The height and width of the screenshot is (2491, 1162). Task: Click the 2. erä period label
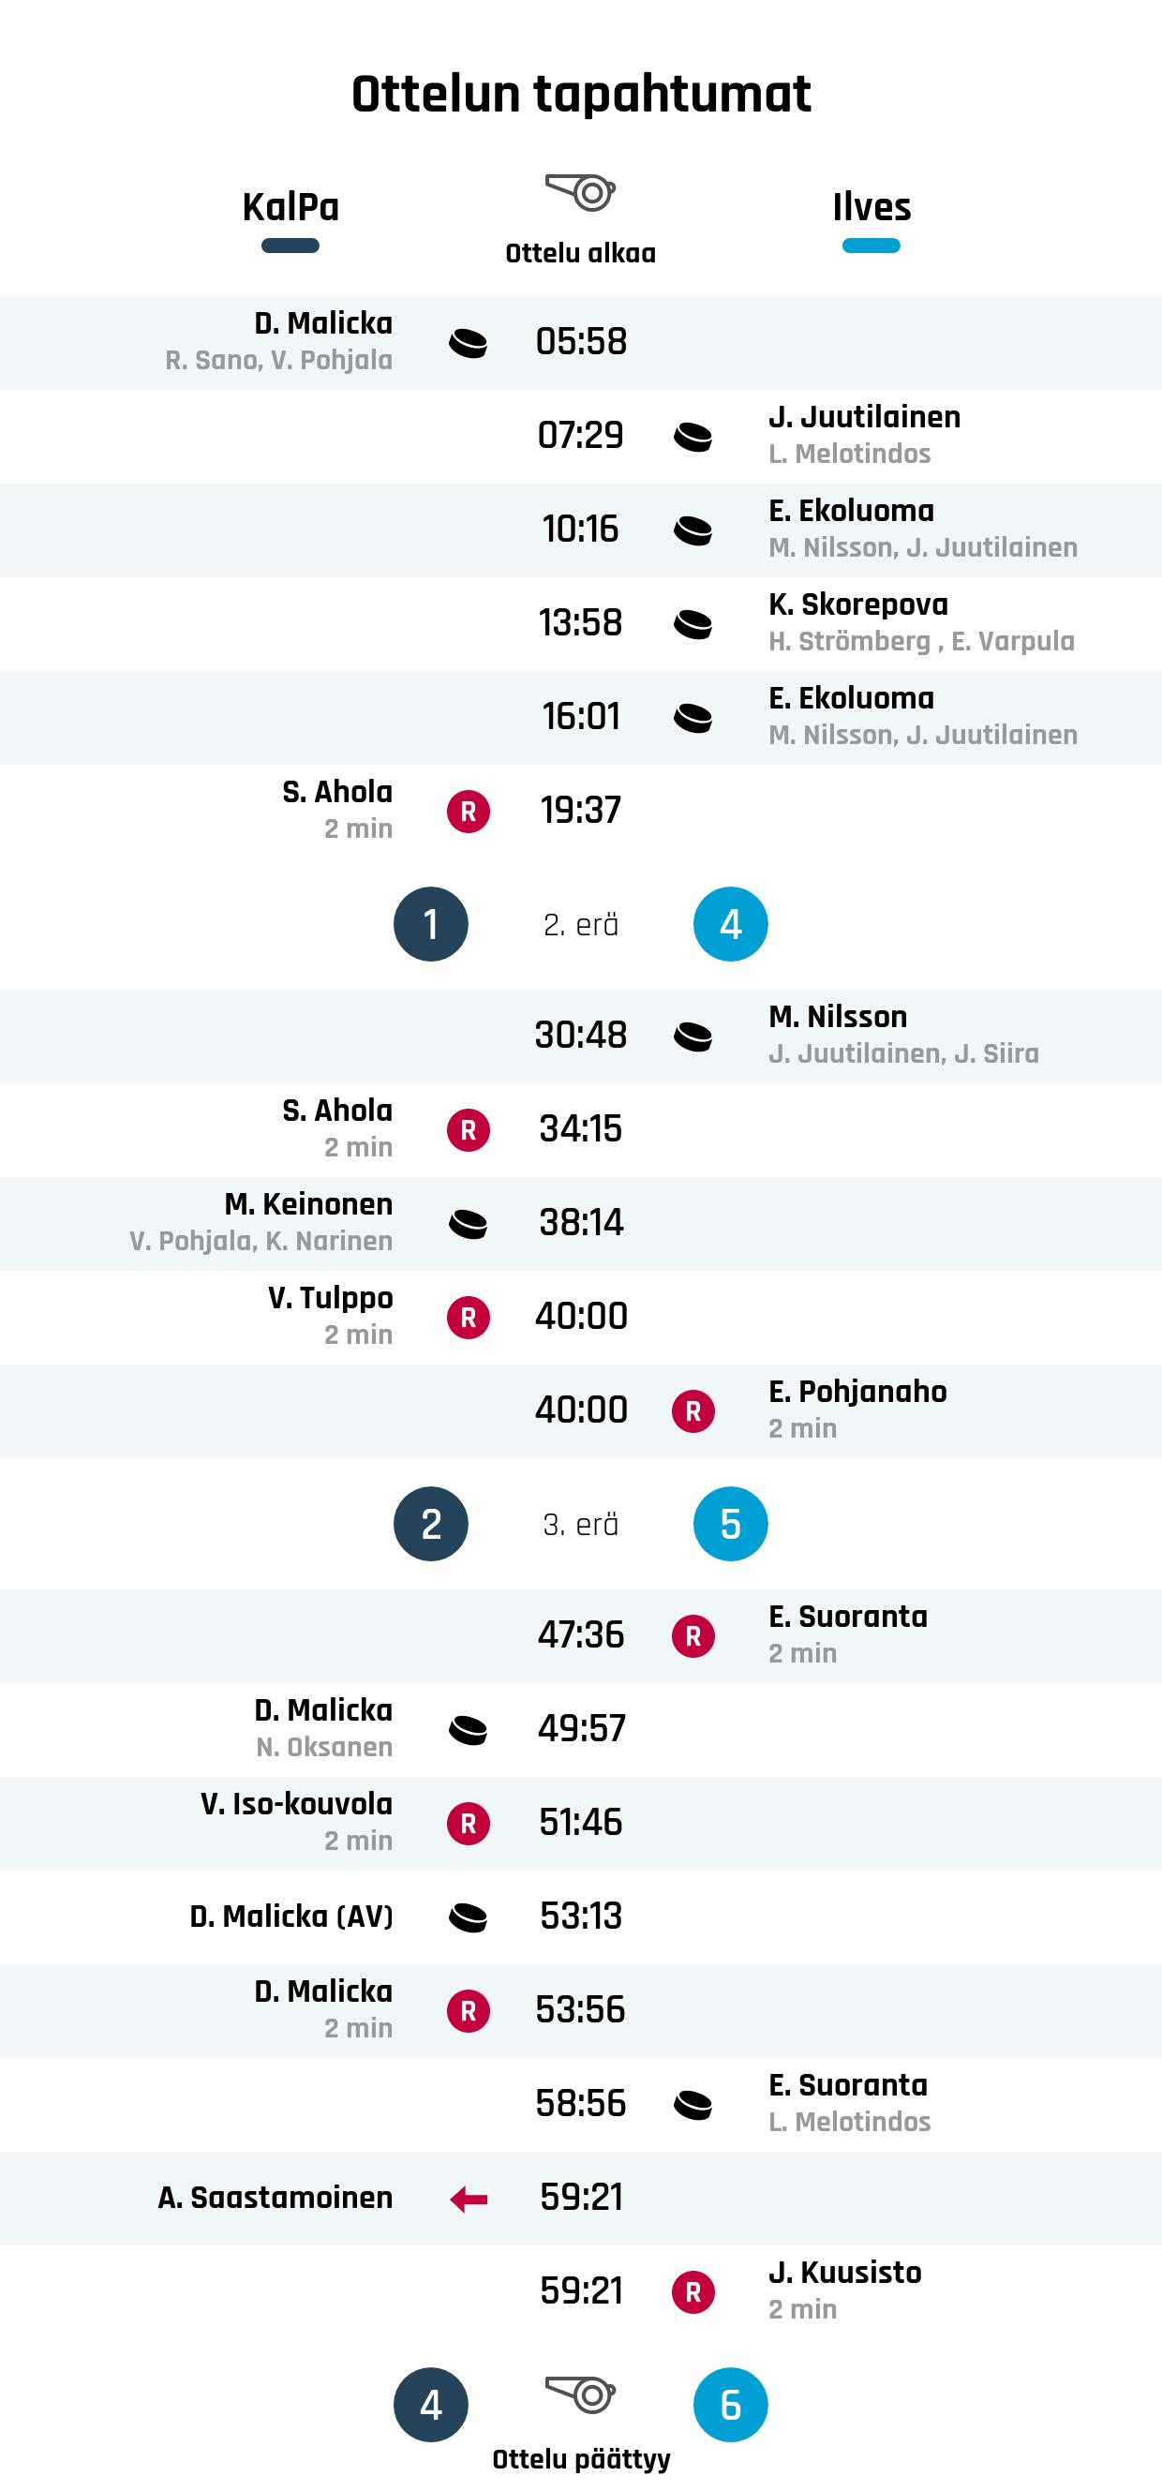pyautogui.click(x=581, y=925)
